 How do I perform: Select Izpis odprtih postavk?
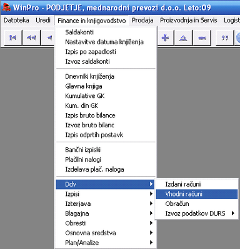[x=106, y=135]
